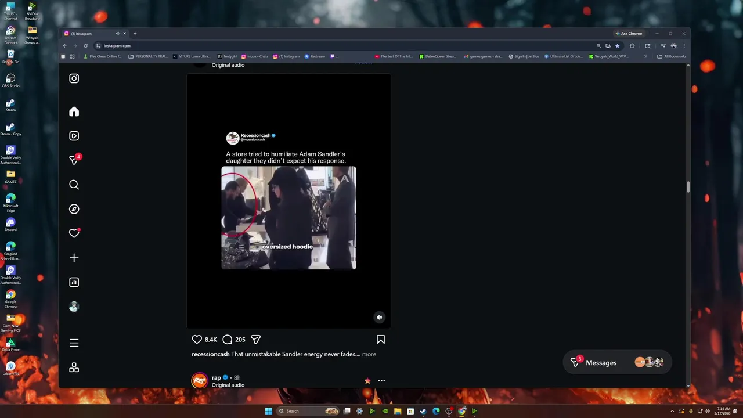Open the rap profile picture
Viewport: 743px width, 418px height.
(x=199, y=381)
